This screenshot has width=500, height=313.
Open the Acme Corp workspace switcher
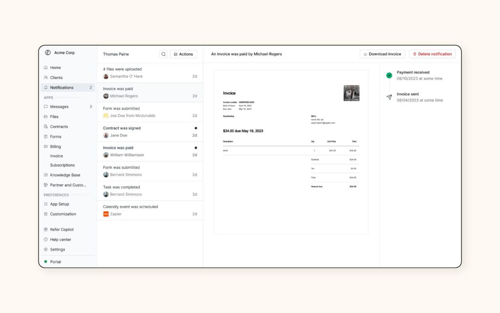point(60,53)
